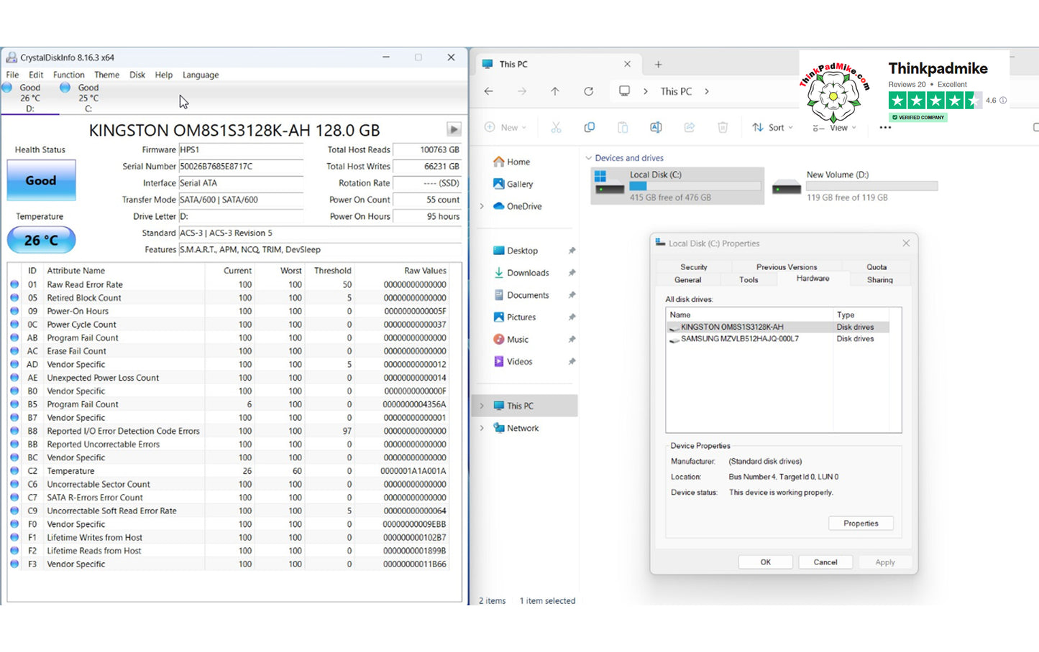
Task: Click the next disk arrow button in CrystalDiskInfo
Action: click(x=454, y=129)
